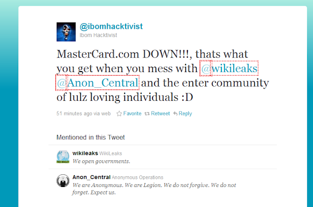Screen dimensions: 313x207
Task: Click the Retweet arrows icon
Action: (x=147, y=113)
